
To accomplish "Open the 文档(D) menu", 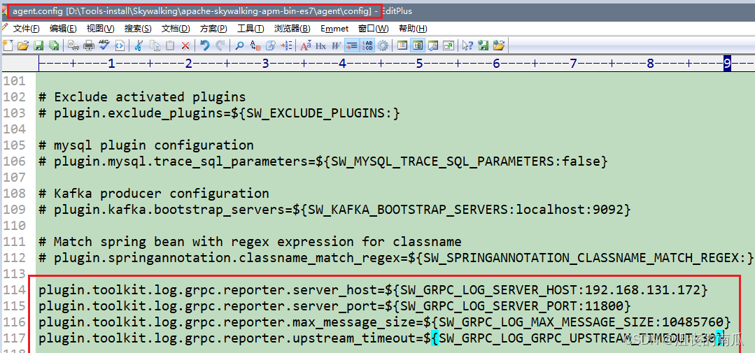I will [175, 29].
